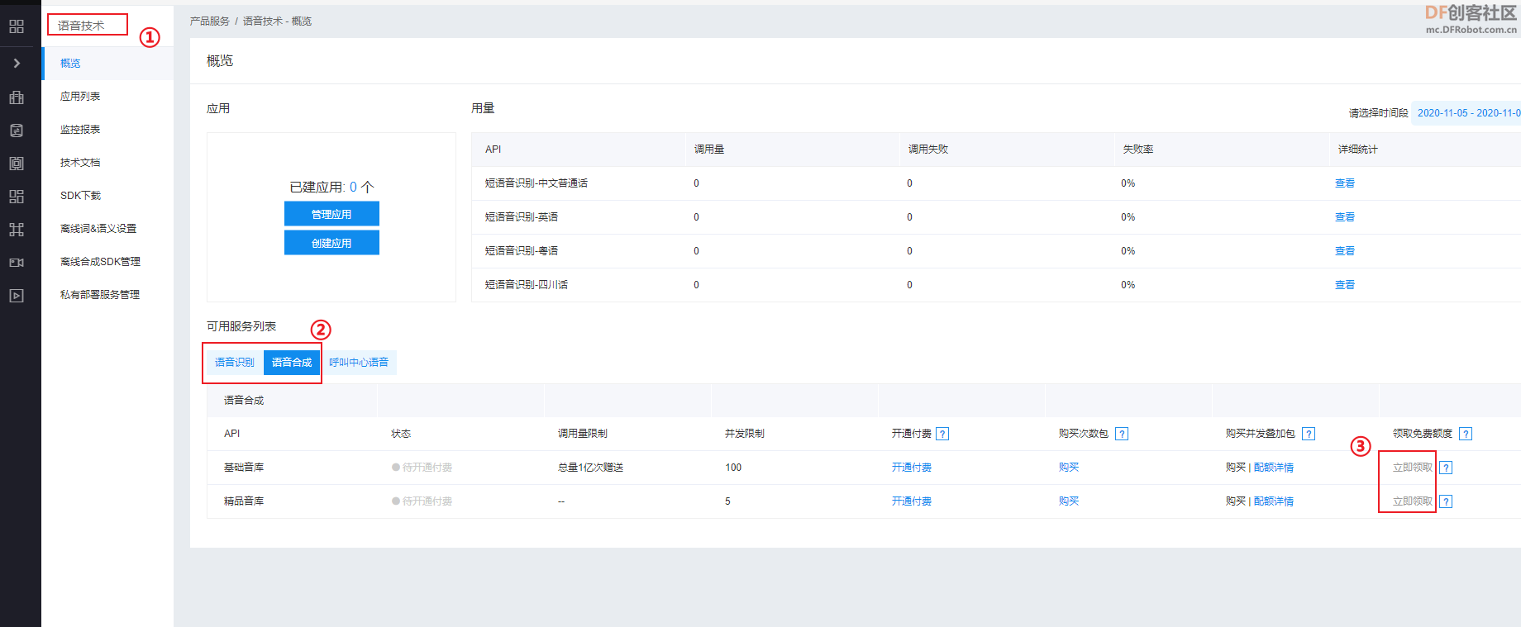1521x627 pixels.
Task: Click 购买 under 购买并发叠加包 for 基础音库
Action: pyautogui.click(x=1236, y=468)
